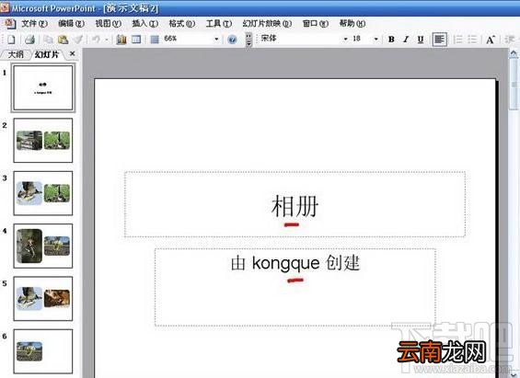Viewport: 520px width, 378px height.
Task: Click the PowerPoint title bar app icon
Action: pyautogui.click(x=5, y=7)
